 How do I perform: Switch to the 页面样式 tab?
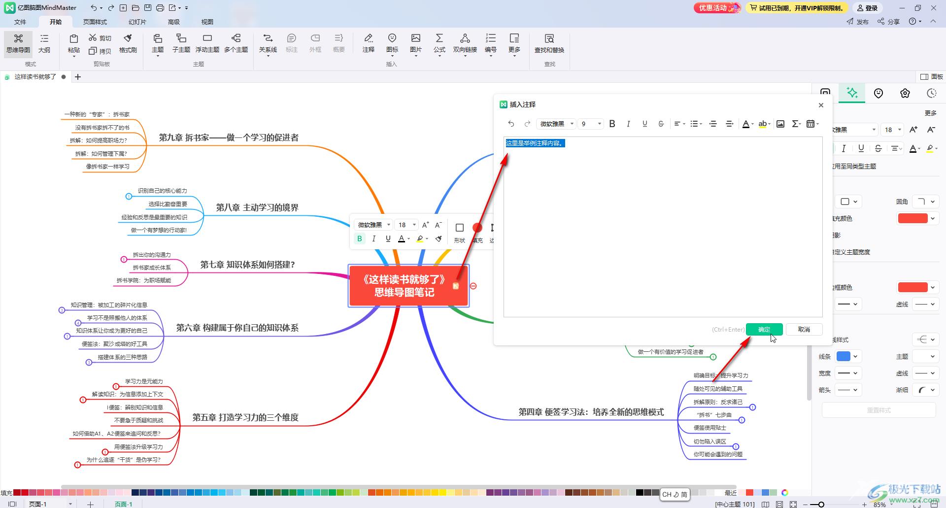pos(95,22)
